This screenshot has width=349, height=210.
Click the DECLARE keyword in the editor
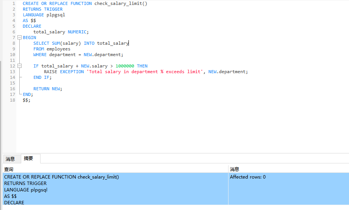pyautogui.click(x=32, y=26)
